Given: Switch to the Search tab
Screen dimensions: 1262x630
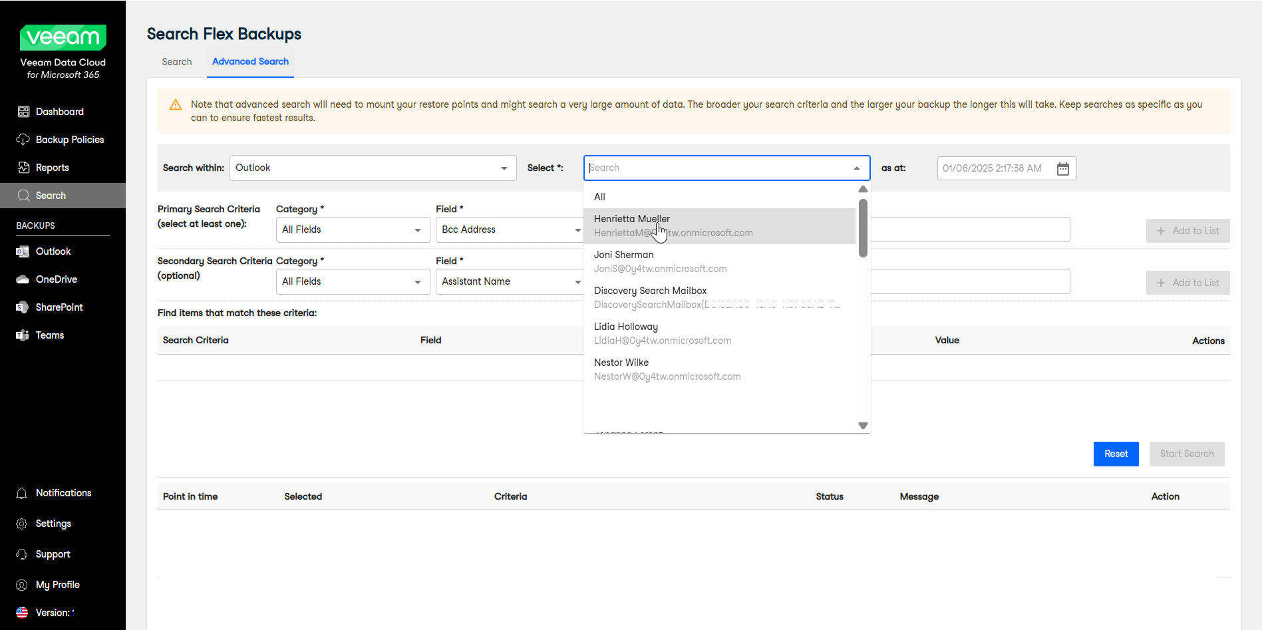Looking at the screenshot, I should pyautogui.click(x=176, y=62).
